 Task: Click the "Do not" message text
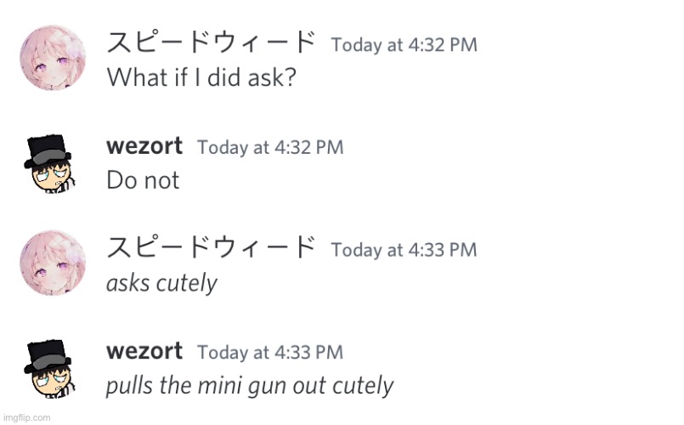coord(143,180)
